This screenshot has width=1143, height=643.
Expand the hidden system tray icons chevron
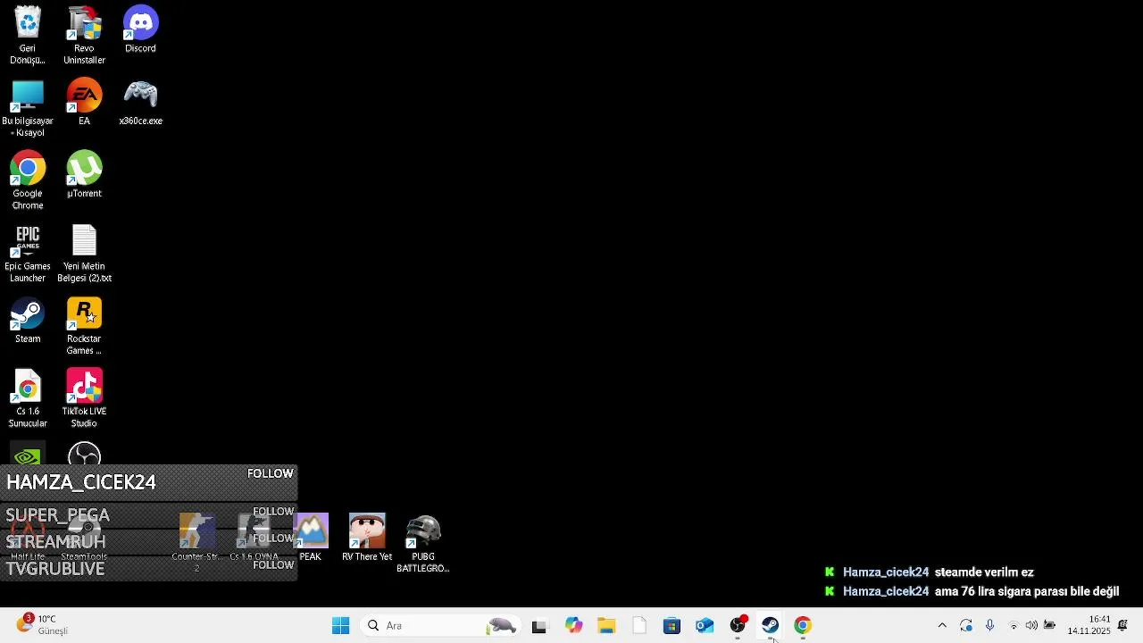click(942, 626)
